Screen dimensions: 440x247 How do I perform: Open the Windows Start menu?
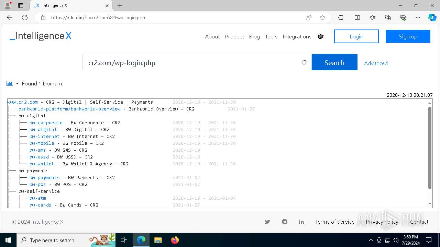click(x=8, y=240)
